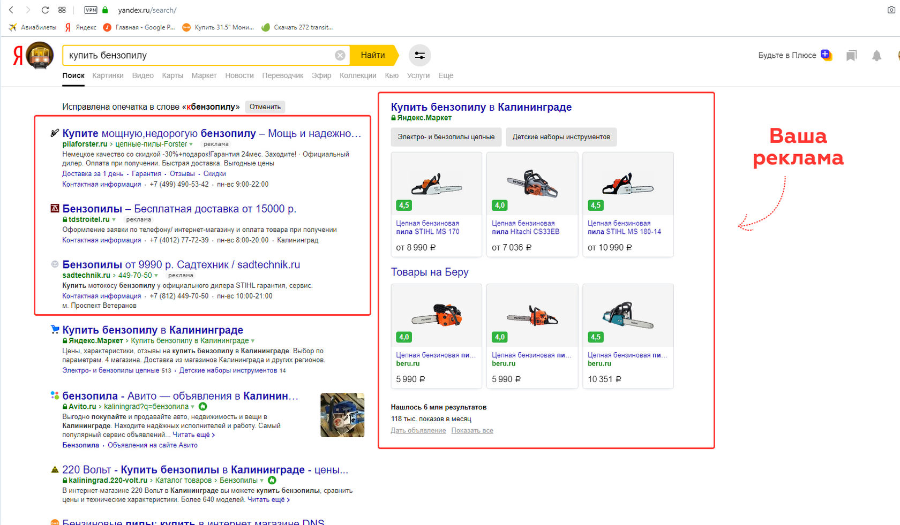
Task: Expand the pilaforster.ru dropdown arrow
Action: [191, 144]
